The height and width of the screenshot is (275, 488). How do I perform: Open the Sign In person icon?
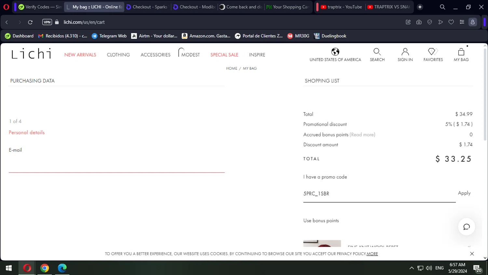pos(405,52)
